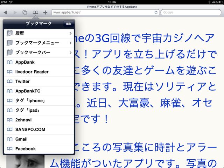Viewport: 224px width, 168px height.
Task: Click the book icon beside タグ「ipad」
Action: tap(9, 110)
